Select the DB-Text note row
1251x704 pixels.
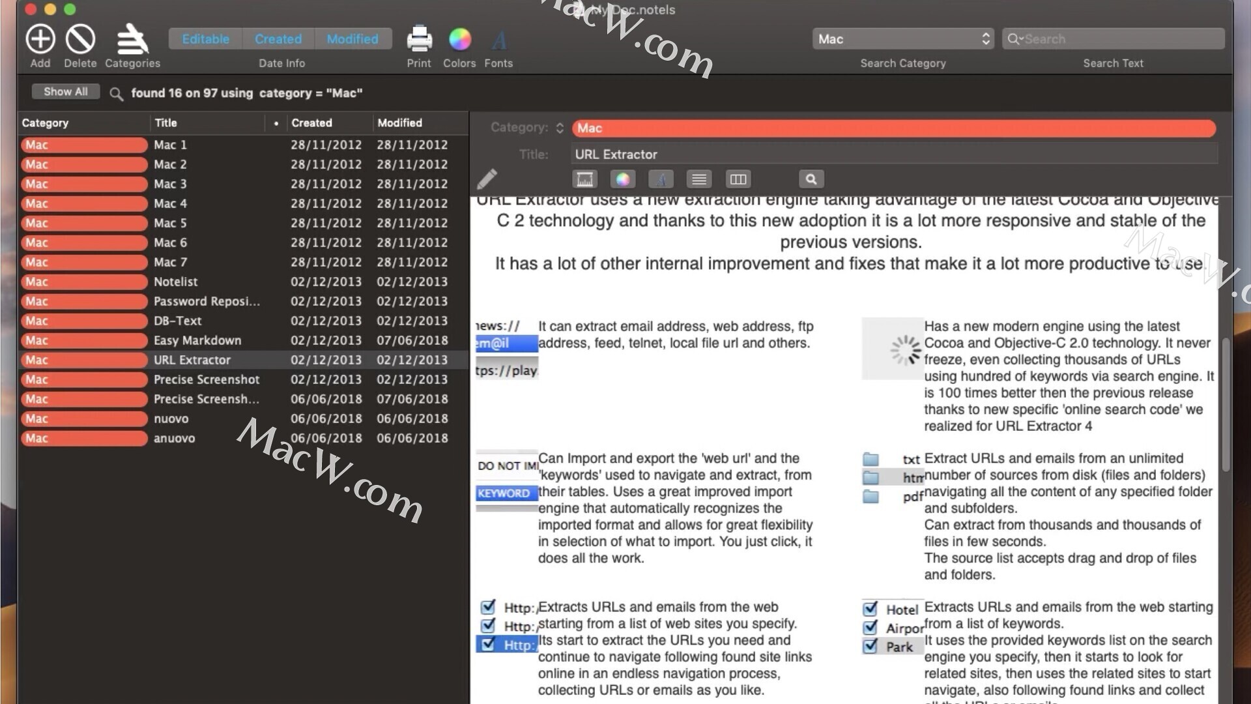point(244,321)
